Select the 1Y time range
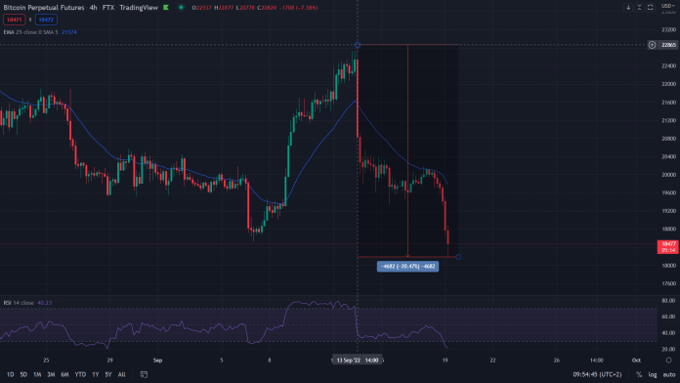 point(96,374)
